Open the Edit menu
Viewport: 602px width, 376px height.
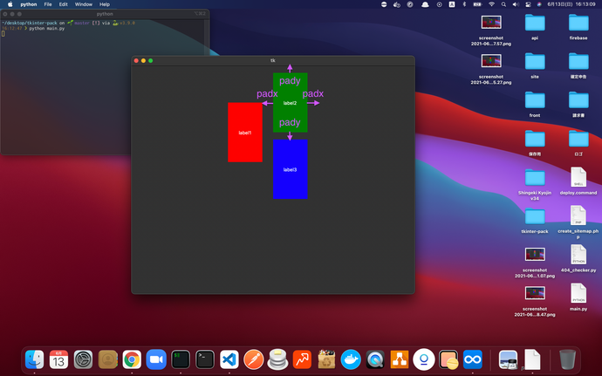64,4
